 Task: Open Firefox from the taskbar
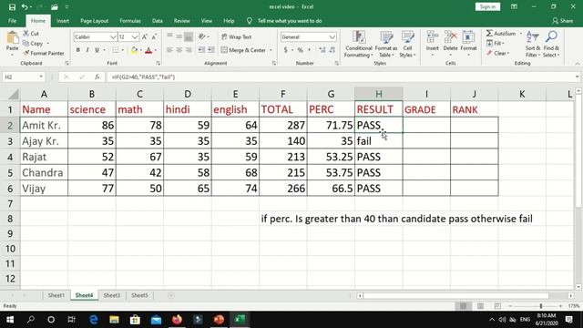pos(177,320)
